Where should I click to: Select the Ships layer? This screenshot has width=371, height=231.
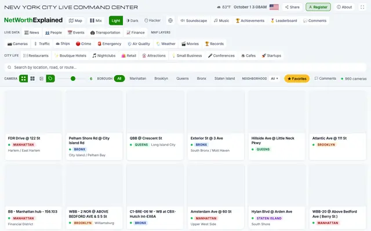click(x=63, y=44)
